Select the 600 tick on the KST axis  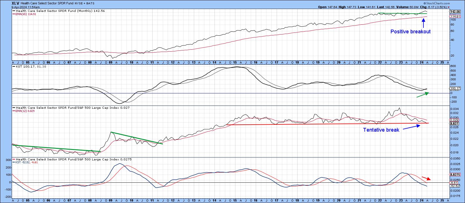453,66
